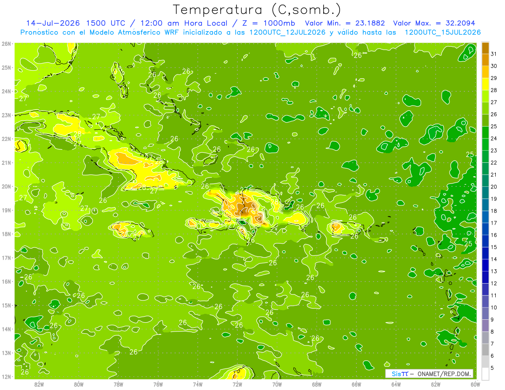Click the 64W longitude axis label
The image size is (505, 390).
coord(396,384)
